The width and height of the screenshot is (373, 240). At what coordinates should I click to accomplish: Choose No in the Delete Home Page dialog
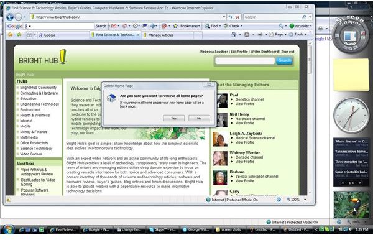(x=199, y=118)
